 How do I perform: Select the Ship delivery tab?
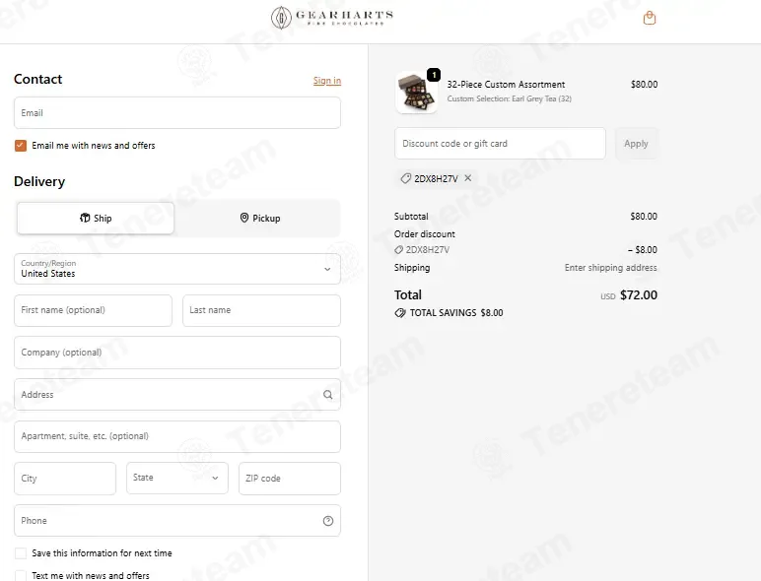(x=96, y=219)
